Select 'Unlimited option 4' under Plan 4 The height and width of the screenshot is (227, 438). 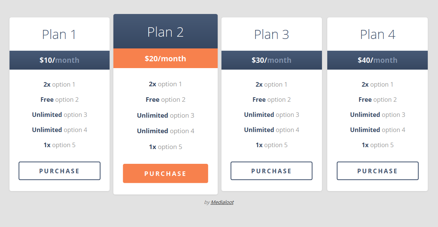(377, 129)
